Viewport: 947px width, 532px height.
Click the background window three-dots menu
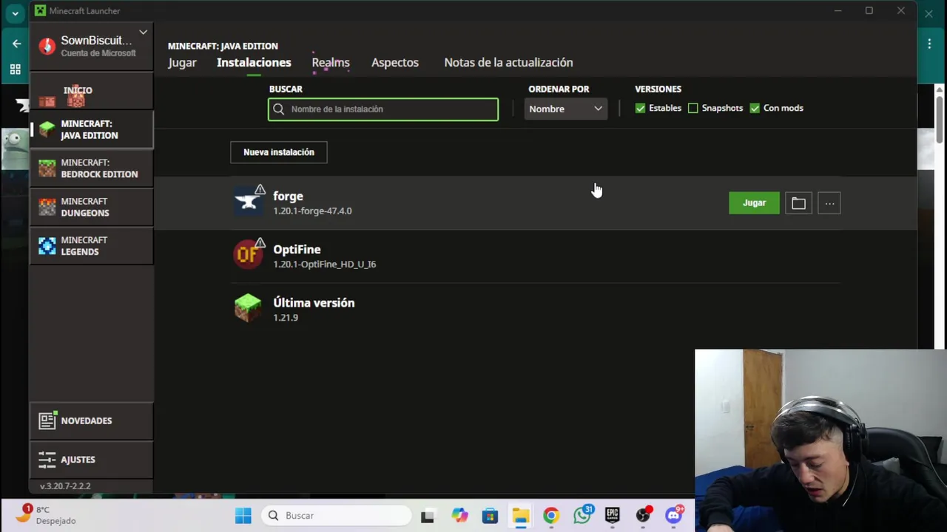point(929,44)
